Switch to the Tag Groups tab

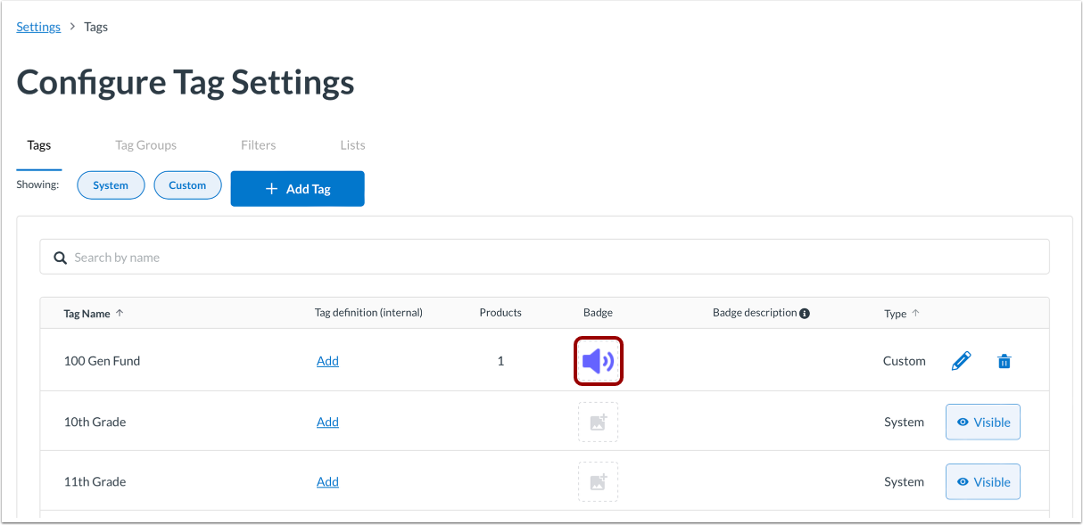[145, 145]
